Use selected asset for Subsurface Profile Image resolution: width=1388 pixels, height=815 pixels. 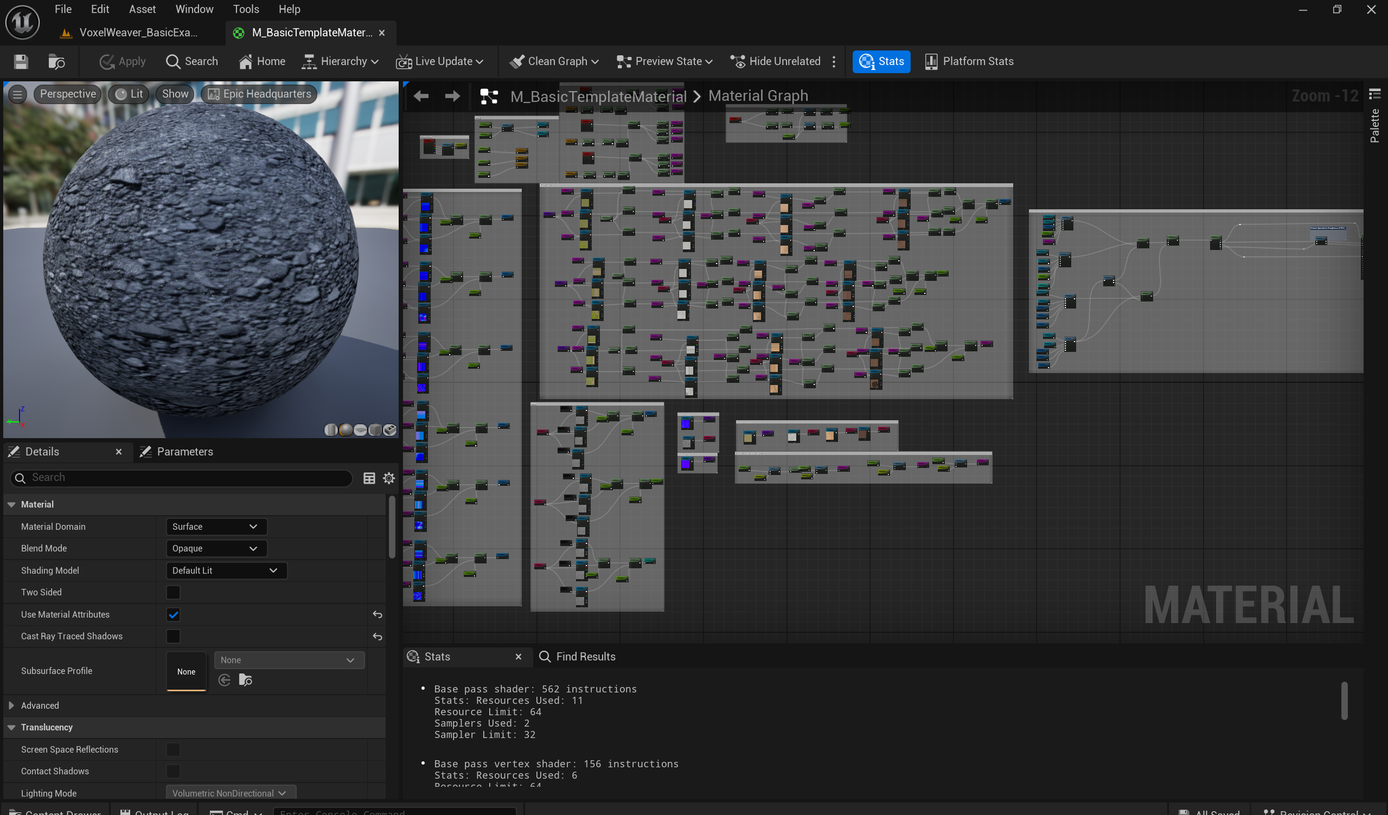(224, 681)
